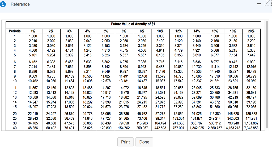Click the value 13.181 in the table
Viewport: 272px width, 148px height.
pyautogui.click(x=124, y=81)
